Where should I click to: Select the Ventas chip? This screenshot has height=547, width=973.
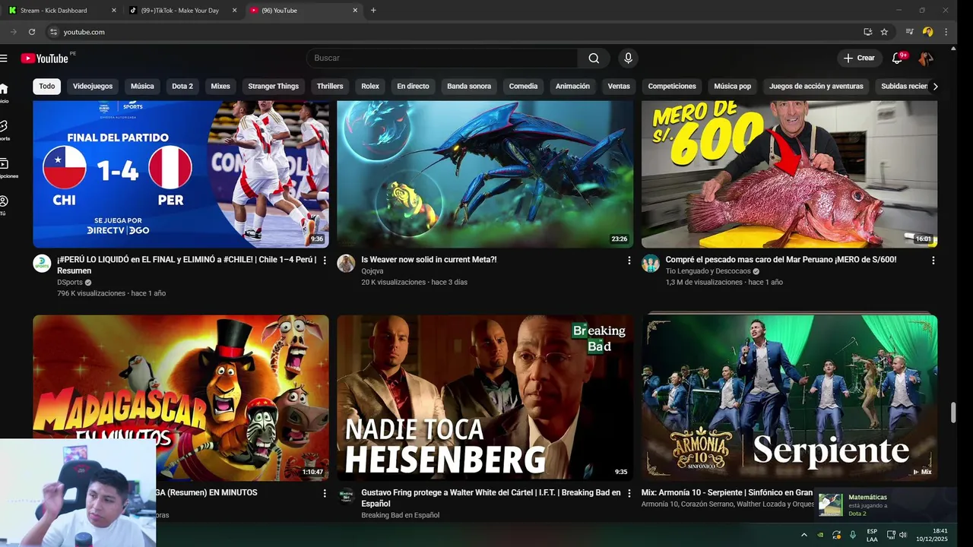pos(619,87)
